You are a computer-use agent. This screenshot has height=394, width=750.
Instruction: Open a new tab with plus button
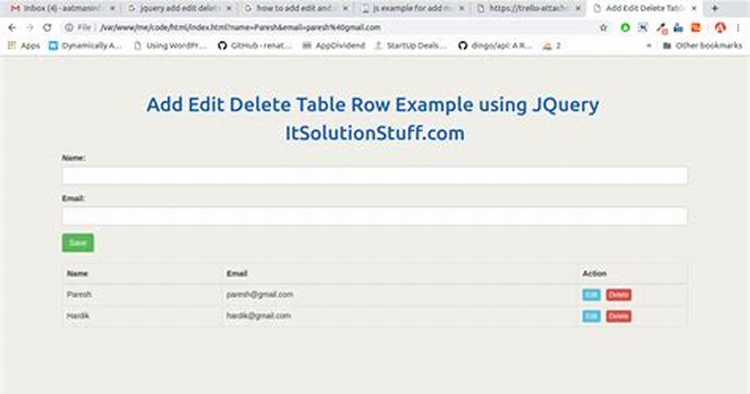715,8
